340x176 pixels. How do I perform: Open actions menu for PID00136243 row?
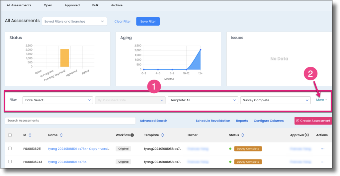(322, 162)
